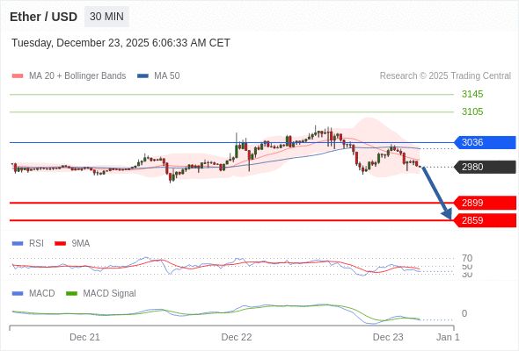Click the MA 20 + Bollinger Bands label
The height and width of the screenshot is (351, 519).
[77, 76]
